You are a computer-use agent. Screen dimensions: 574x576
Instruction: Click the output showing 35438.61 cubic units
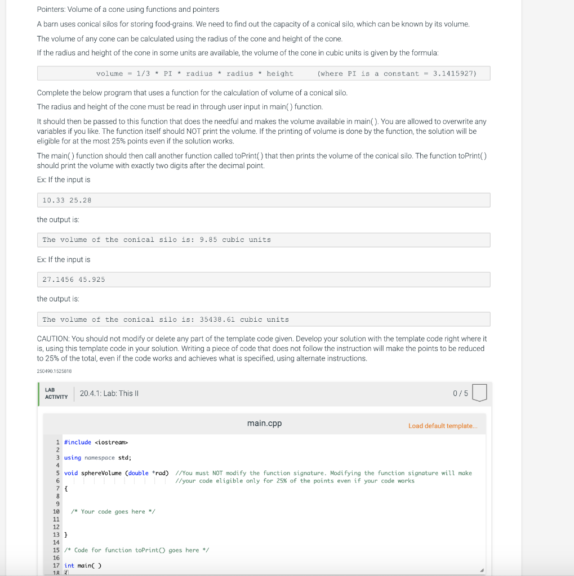(x=263, y=319)
